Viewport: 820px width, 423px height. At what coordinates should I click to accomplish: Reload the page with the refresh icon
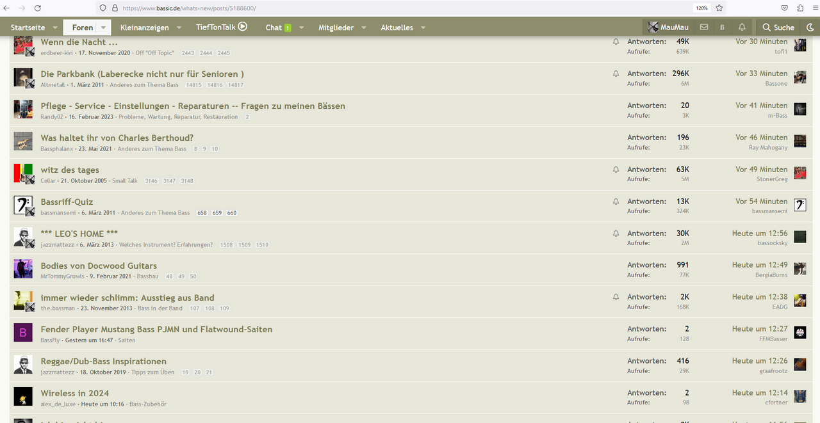click(x=38, y=8)
